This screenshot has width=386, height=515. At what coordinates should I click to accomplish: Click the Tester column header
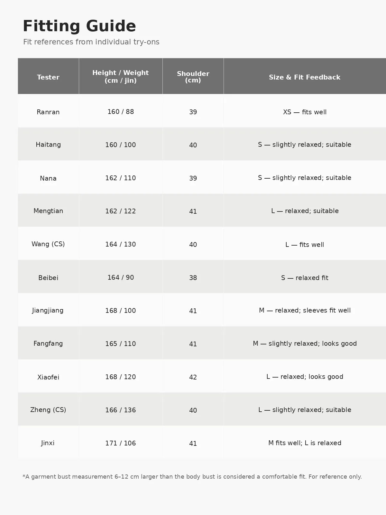point(48,77)
